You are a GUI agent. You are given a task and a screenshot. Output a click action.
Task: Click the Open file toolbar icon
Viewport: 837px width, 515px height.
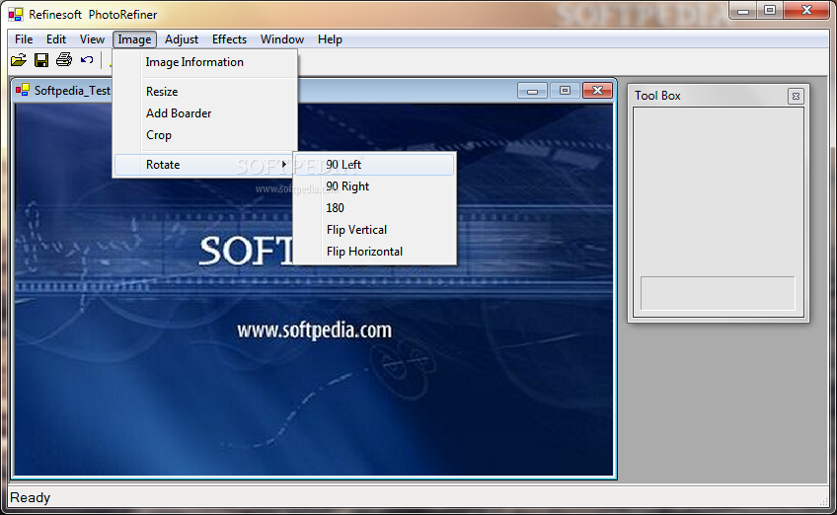tap(19, 60)
